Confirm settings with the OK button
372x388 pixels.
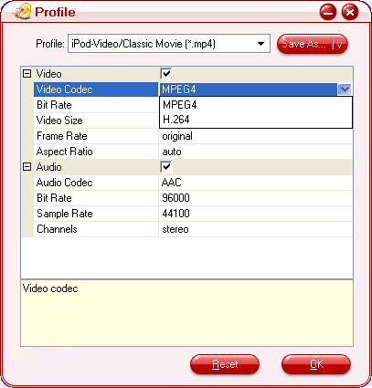coord(316,364)
